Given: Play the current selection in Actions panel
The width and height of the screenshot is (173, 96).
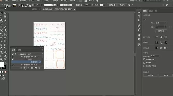Looking at the screenshot, I should (28, 68).
